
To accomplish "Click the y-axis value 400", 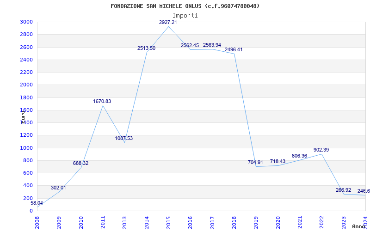I will 28,186.
